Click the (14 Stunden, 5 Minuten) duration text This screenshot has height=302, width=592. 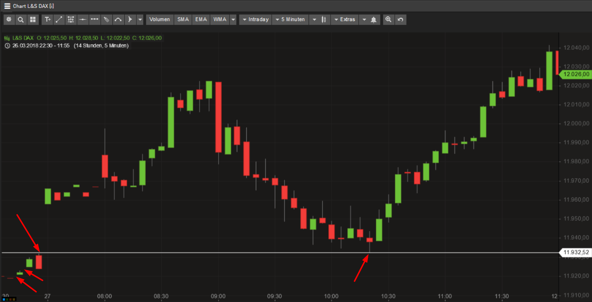101,45
